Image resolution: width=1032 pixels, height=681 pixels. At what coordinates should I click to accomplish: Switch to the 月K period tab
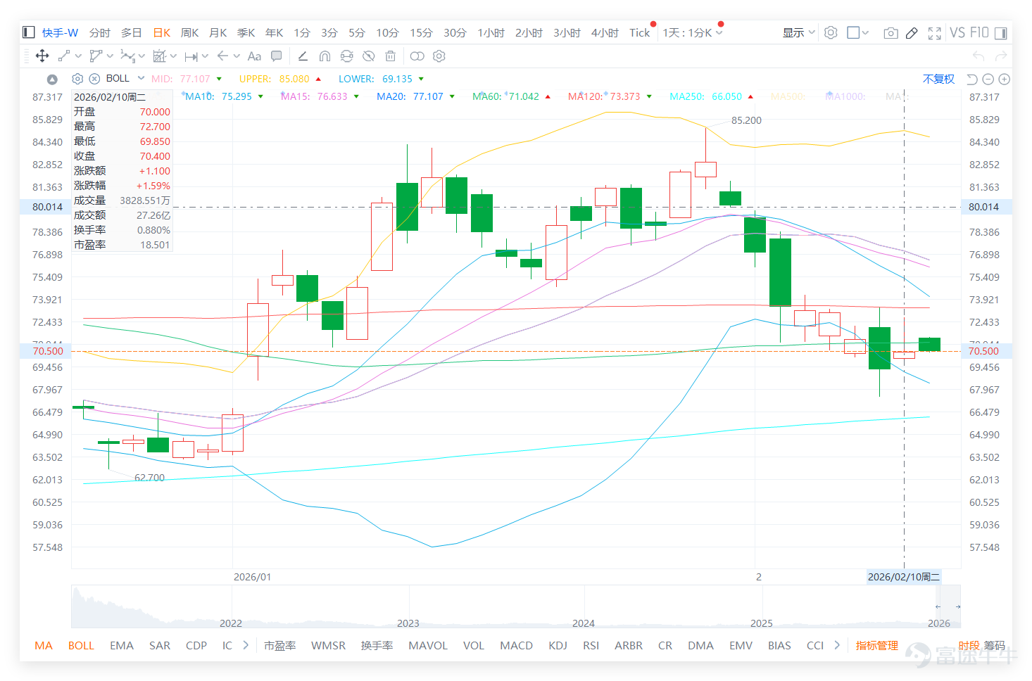pos(218,33)
